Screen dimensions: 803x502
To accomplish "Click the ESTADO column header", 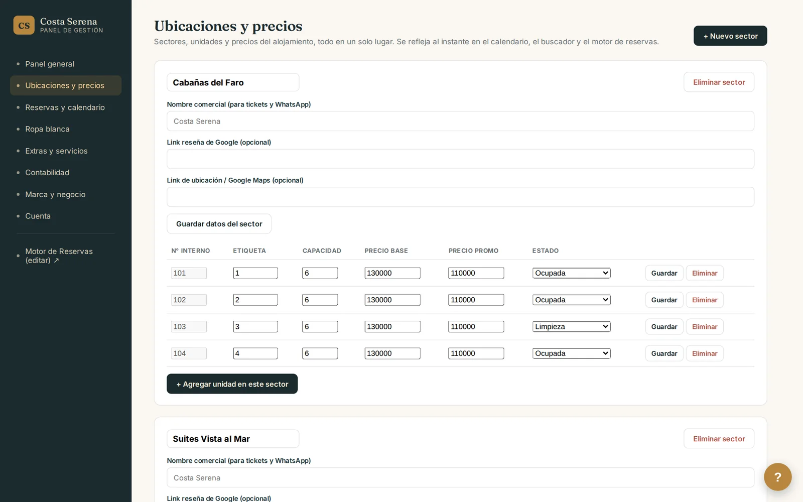I will pos(546,250).
